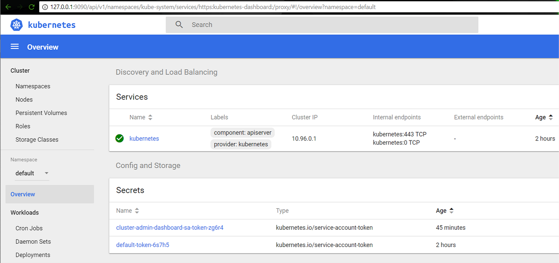
Task: Open the cluster-admin-dashboard-sa-token-zg6r4 secret
Action: (170, 227)
